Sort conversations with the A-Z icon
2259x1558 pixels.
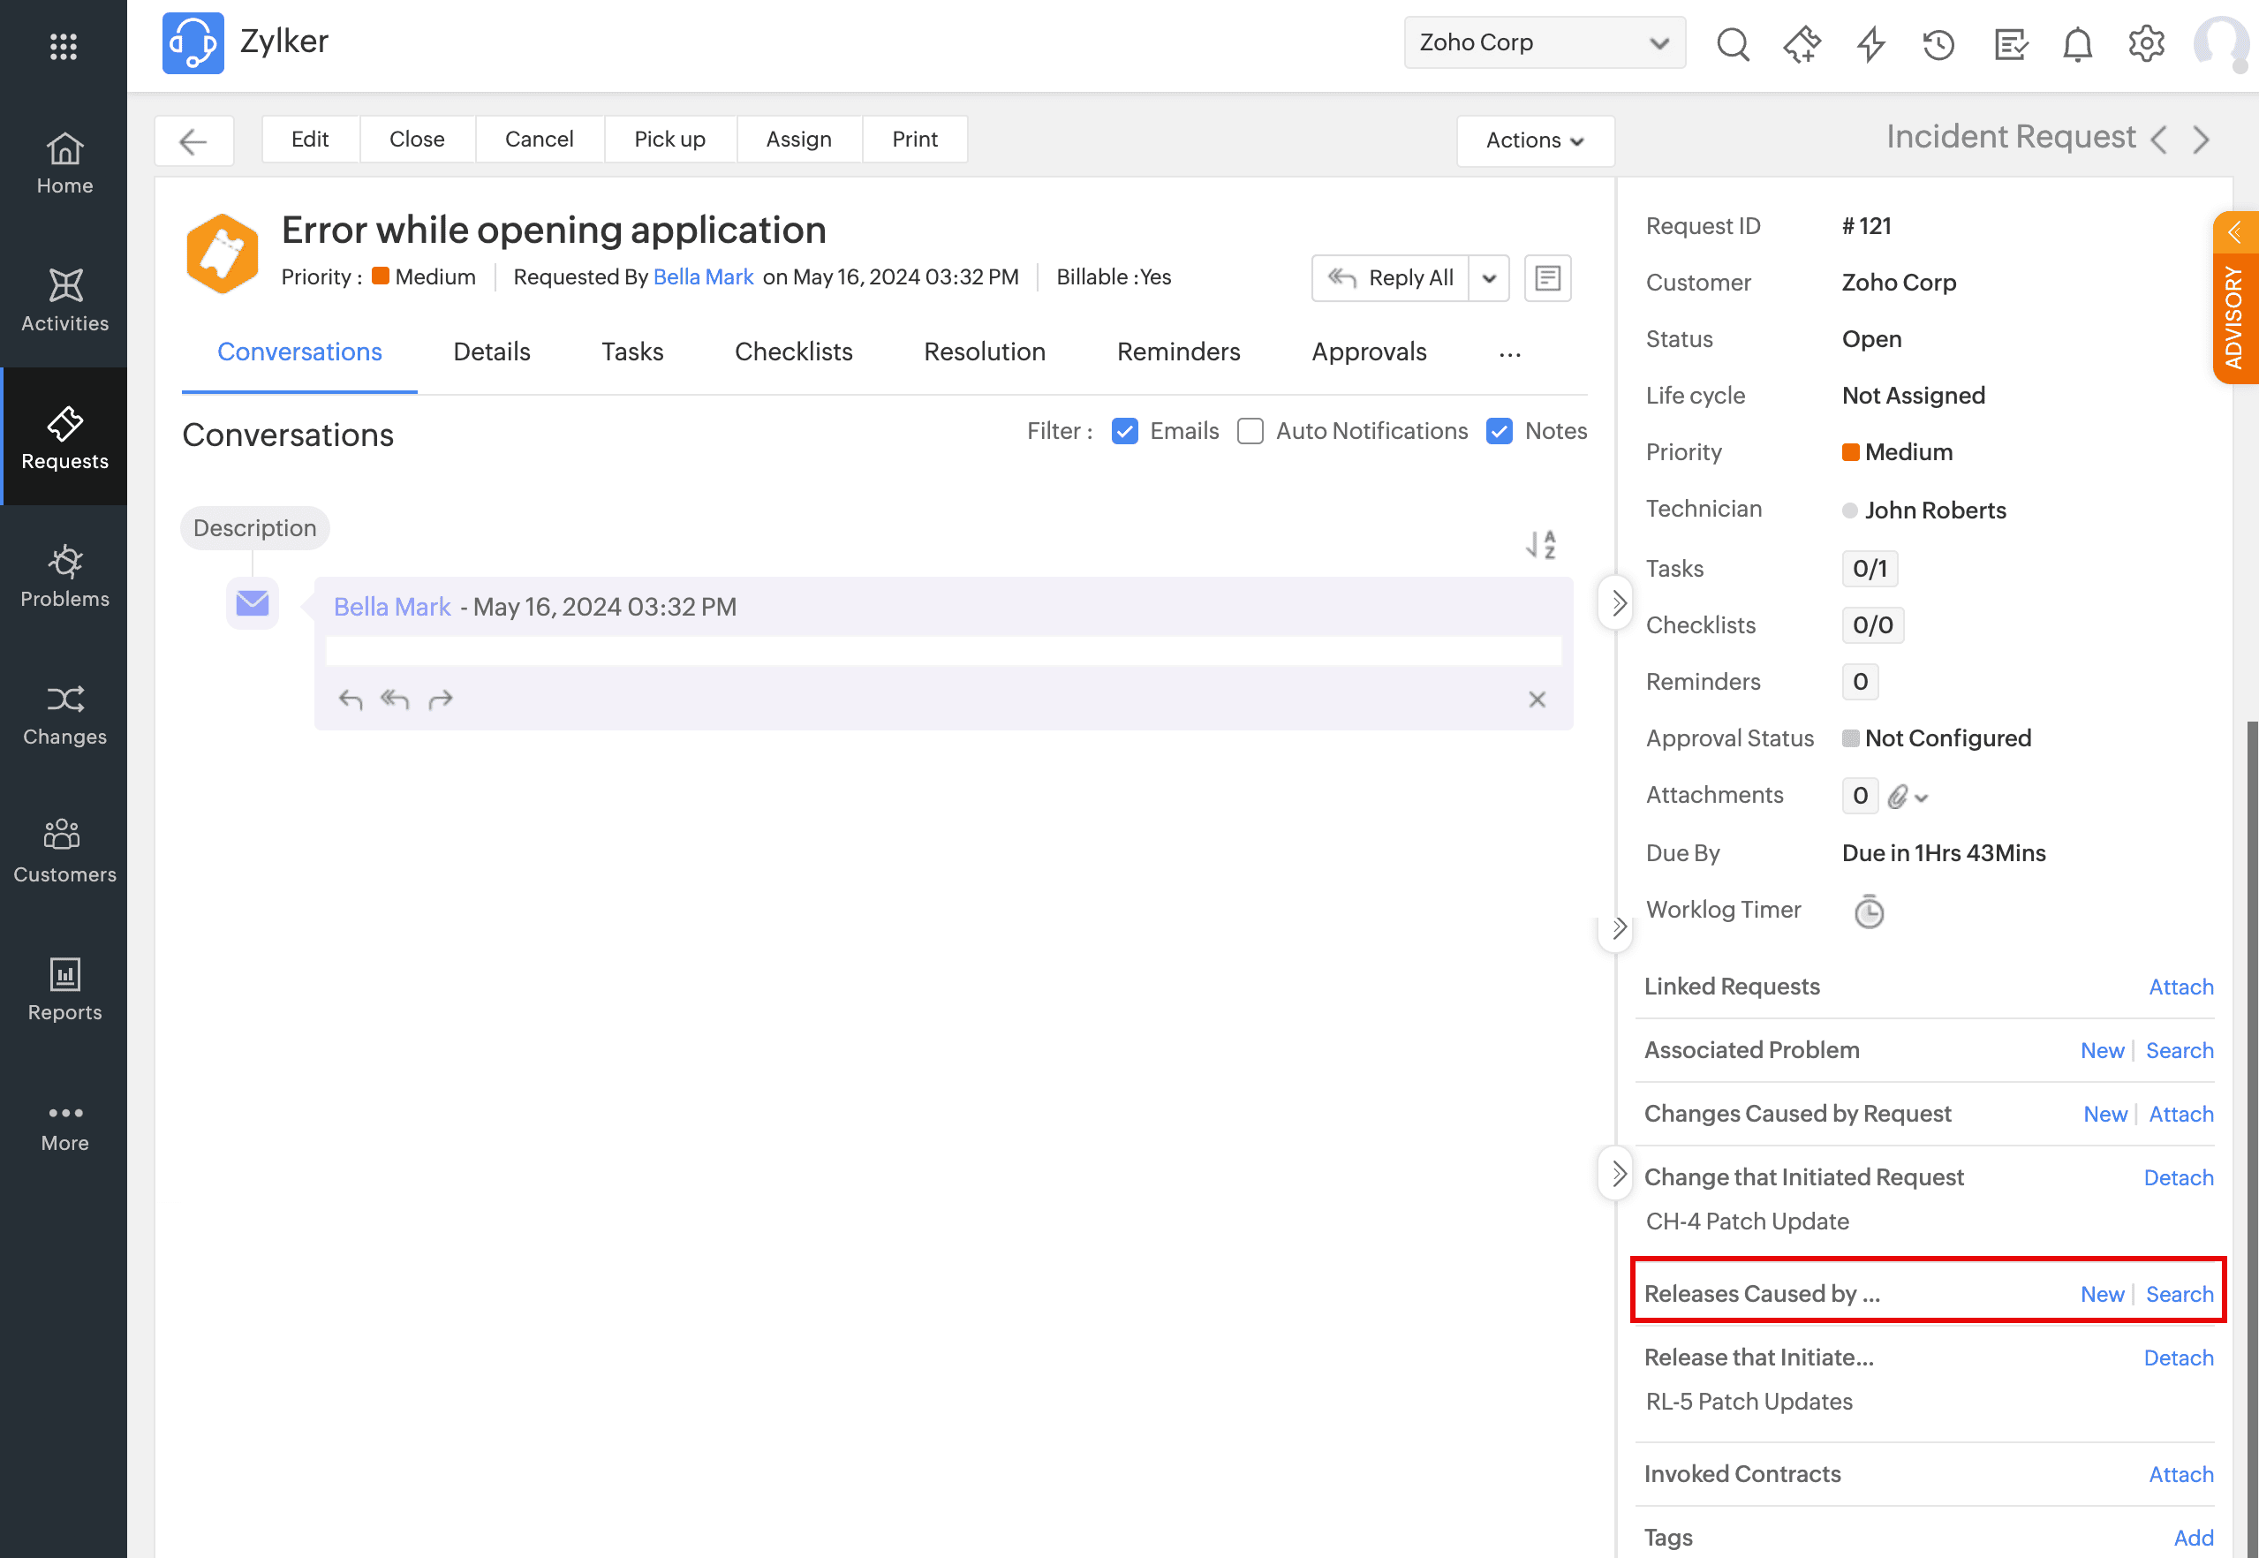point(1541,544)
